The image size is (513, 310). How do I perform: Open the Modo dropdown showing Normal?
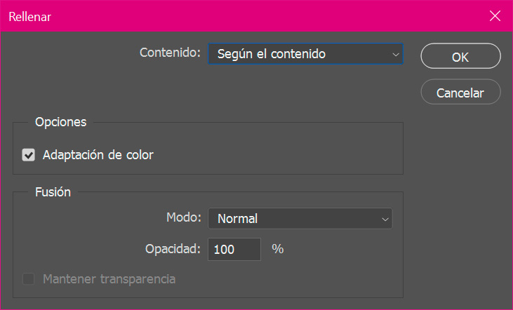tap(300, 218)
